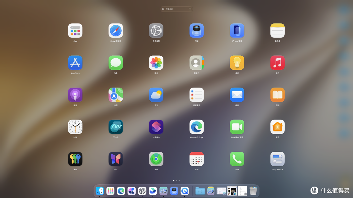Launch iPhone Mirroring app
Screen dimensions: 353x198
(237, 31)
